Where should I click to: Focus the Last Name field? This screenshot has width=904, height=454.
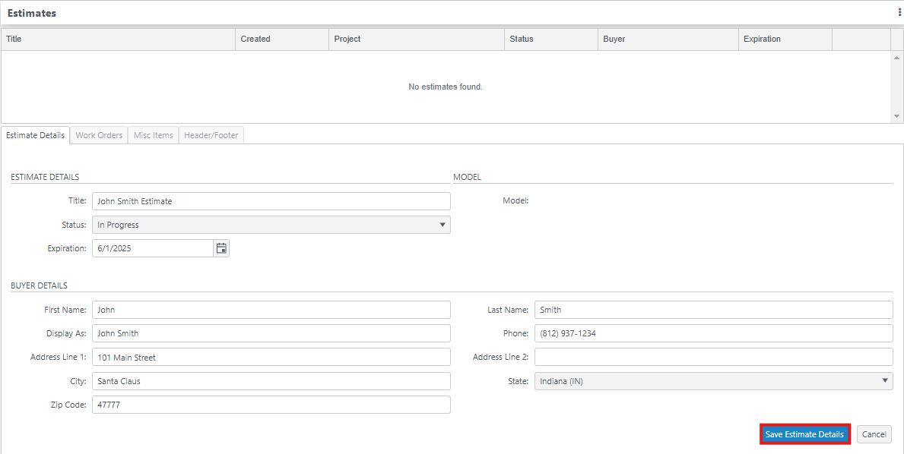click(714, 310)
